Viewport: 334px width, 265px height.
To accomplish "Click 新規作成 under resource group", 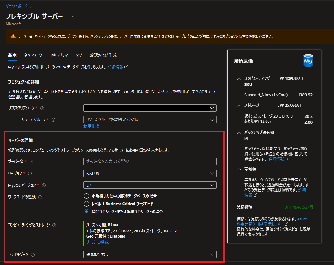I will click(91, 126).
